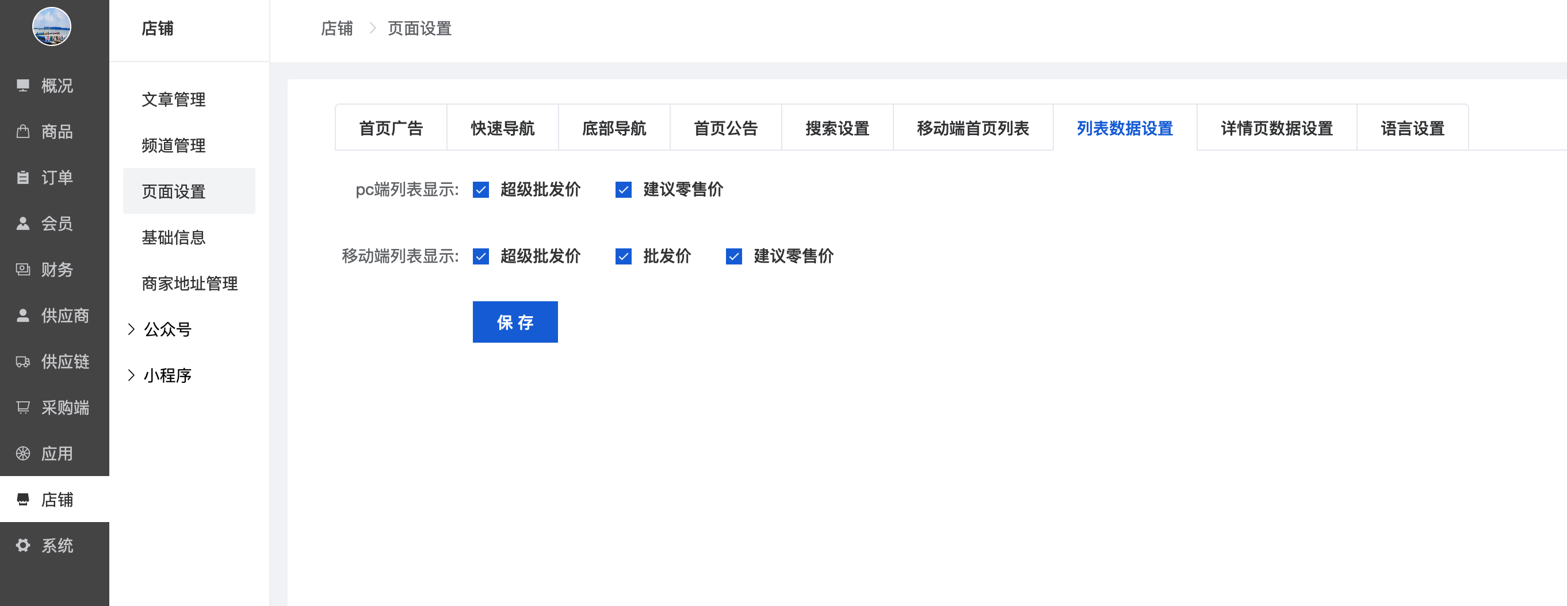
Task: Open 系统 with the gear icon
Action: point(23,545)
